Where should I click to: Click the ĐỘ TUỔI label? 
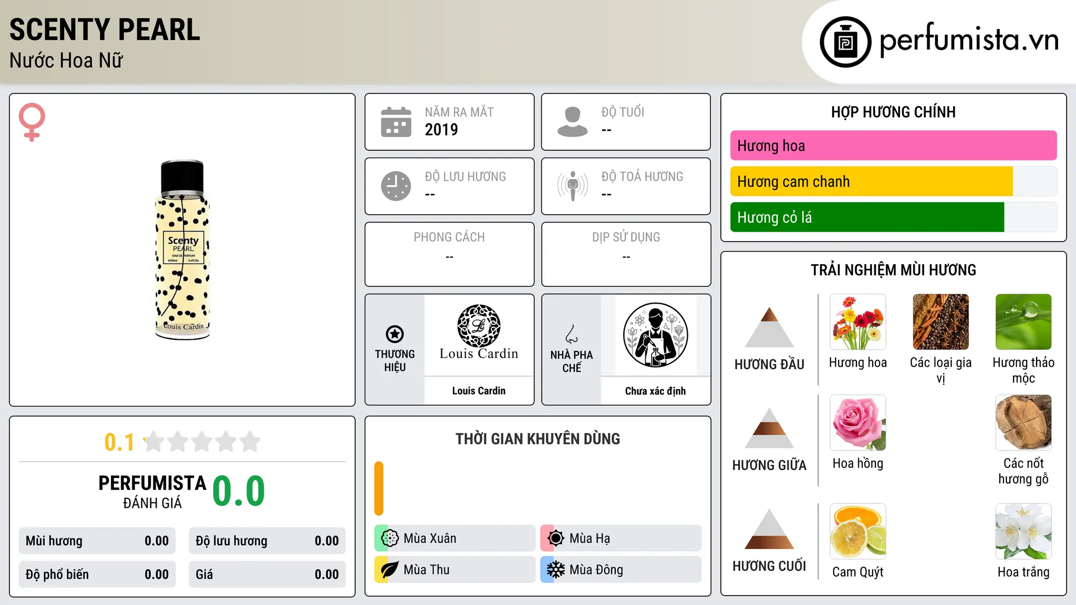(x=623, y=112)
